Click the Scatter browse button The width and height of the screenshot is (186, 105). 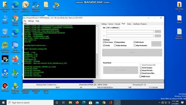coord(158,36)
